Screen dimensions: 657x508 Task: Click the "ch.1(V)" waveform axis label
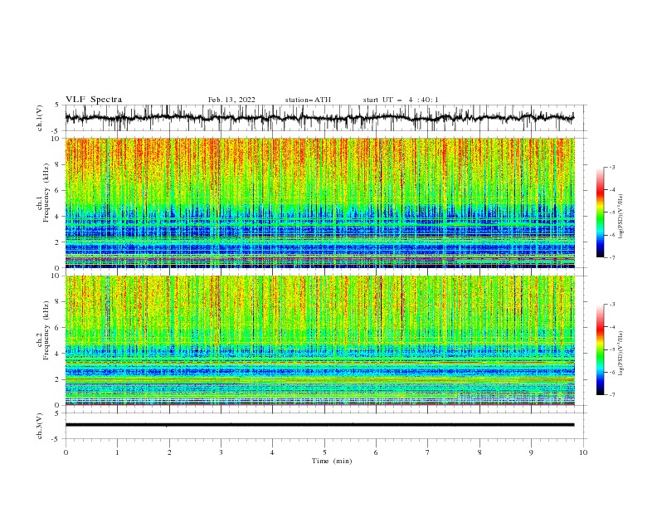pyautogui.click(x=40, y=118)
